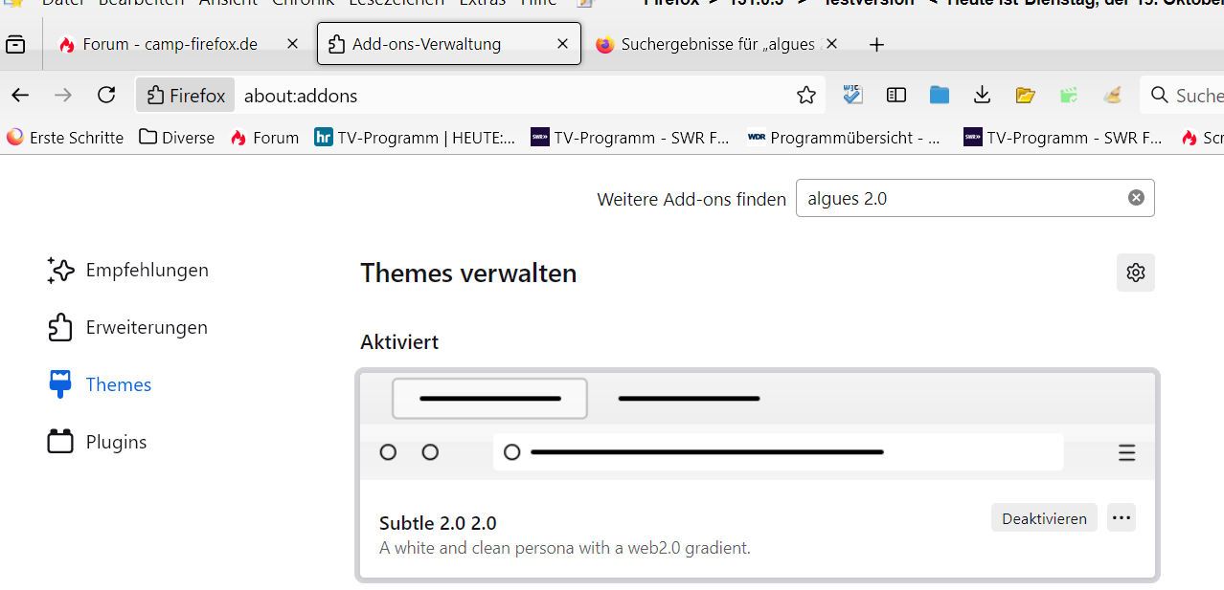Click the yellow open-folder toolbar icon
This screenshot has height=590, width=1224.
pyautogui.click(x=1026, y=95)
